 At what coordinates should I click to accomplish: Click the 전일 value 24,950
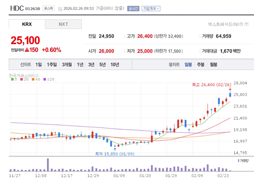(106, 36)
